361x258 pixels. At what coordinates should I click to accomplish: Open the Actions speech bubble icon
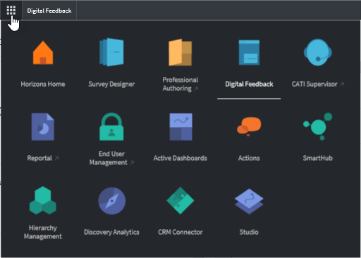249,126
